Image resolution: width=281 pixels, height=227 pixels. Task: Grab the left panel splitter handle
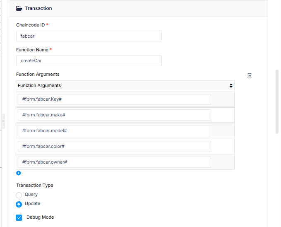coord(3,121)
